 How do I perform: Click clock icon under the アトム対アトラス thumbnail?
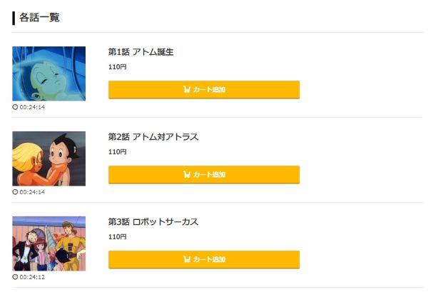(x=15, y=192)
